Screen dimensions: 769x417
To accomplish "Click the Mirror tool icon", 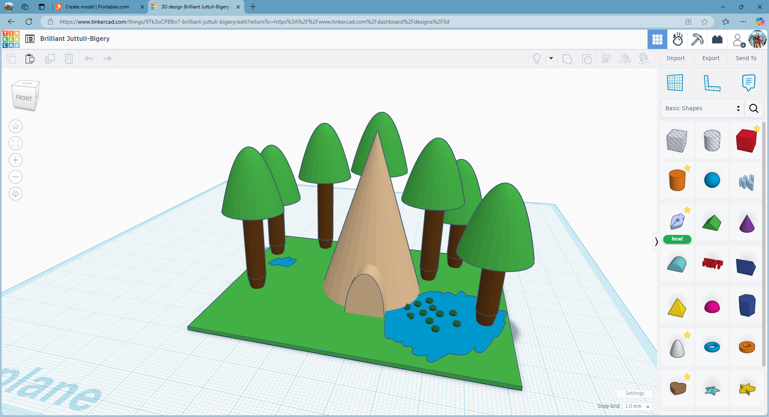I will tap(625, 59).
